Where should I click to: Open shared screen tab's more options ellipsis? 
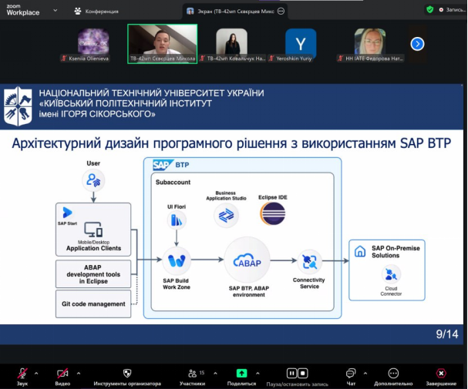pos(281,11)
